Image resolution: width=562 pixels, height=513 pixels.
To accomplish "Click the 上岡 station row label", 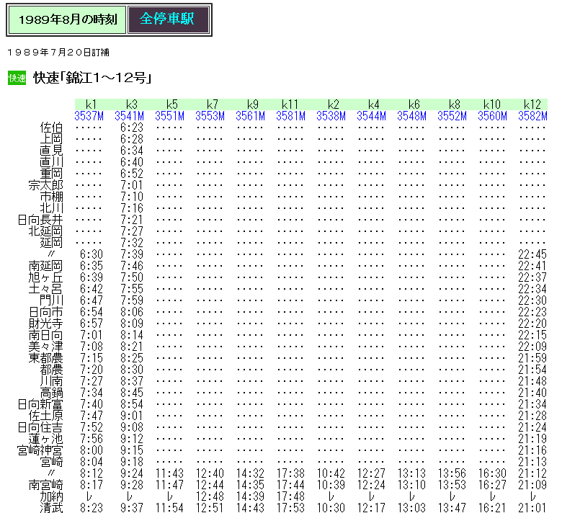I will click(51, 139).
